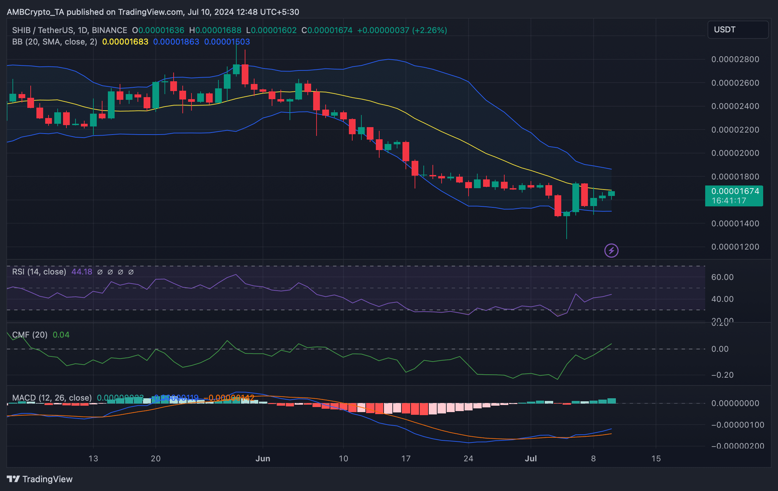Click the current price label 0.00001674 on axis
The image size is (778, 491).
point(735,191)
